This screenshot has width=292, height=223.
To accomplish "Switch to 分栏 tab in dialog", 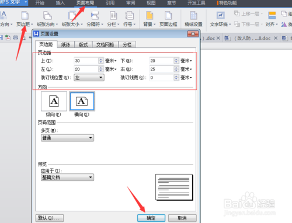I will click(x=127, y=44).
